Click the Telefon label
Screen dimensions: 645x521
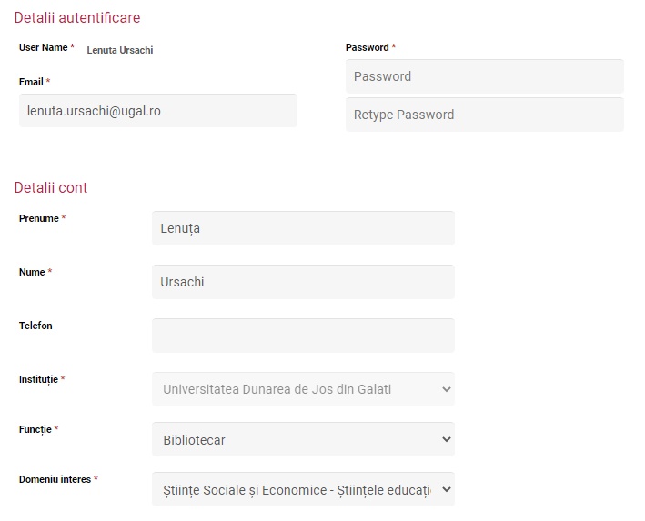[x=35, y=326]
